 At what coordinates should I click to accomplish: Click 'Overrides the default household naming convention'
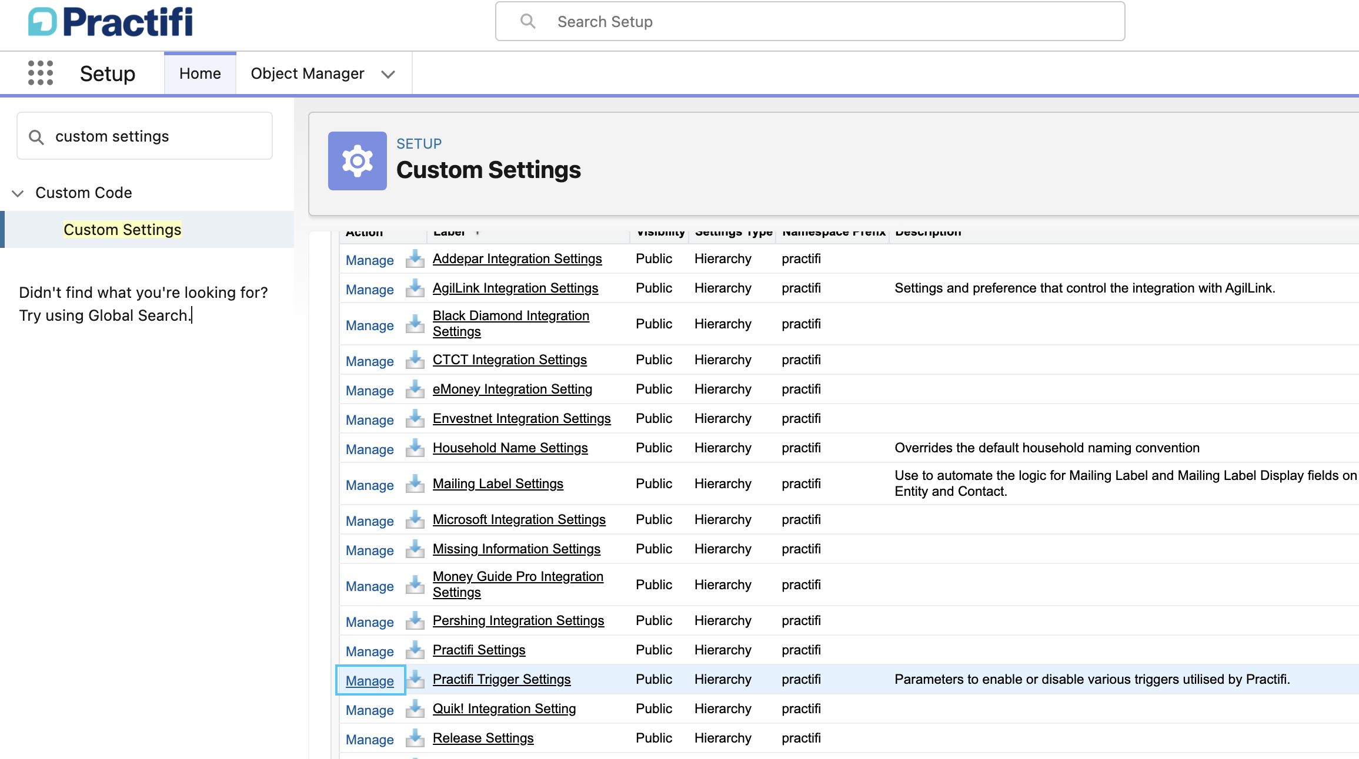(1047, 448)
